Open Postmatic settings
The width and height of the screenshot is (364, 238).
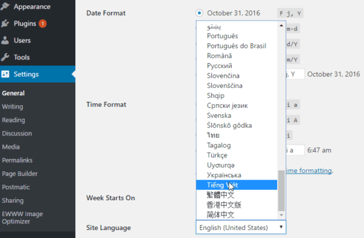click(x=16, y=187)
